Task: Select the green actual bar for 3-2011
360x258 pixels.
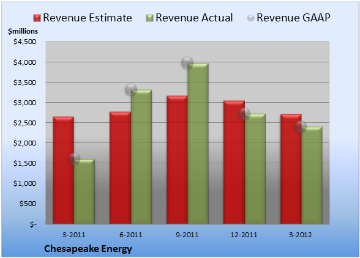Action: pos(84,191)
